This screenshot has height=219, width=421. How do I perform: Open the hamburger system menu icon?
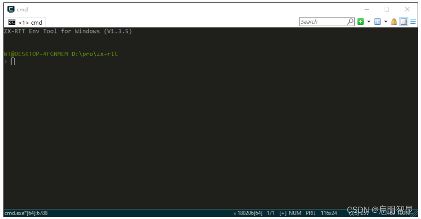[413, 22]
